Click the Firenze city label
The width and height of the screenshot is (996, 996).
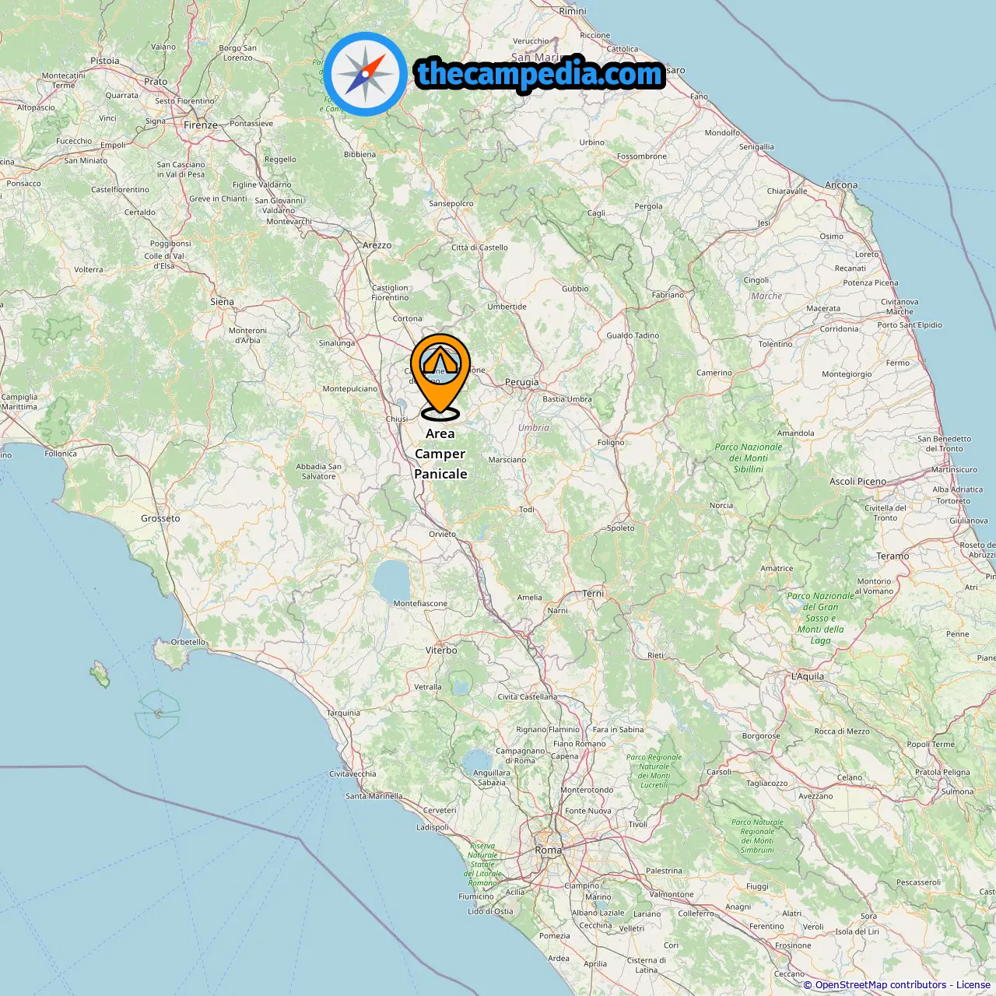pyautogui.click(x=201, y=124)
